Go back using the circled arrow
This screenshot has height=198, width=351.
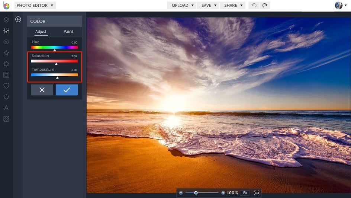[x=18, y=19]
